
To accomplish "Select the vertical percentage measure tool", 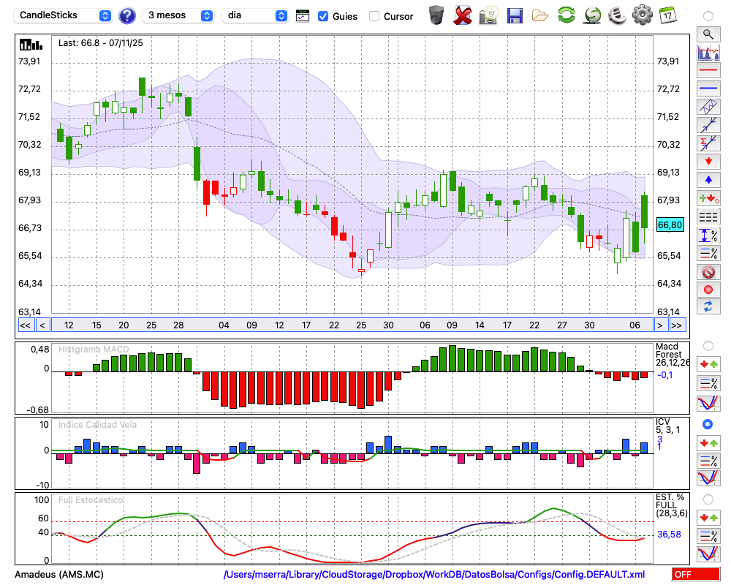I will tap(708, 235).
